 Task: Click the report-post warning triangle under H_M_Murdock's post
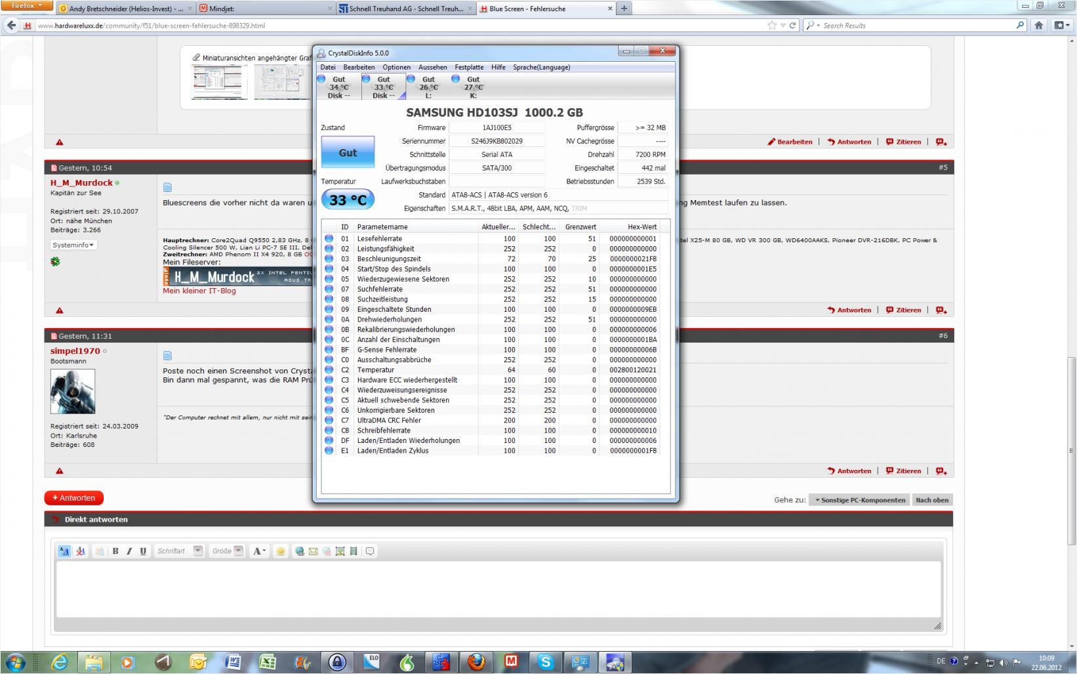point(60,310)
